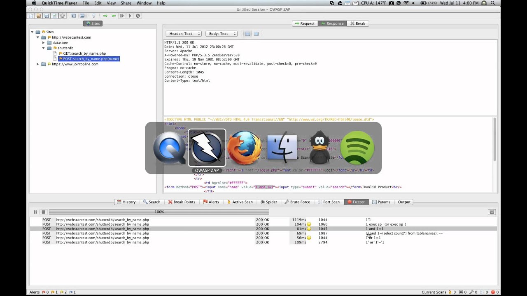The height and width of the screenshot is (296, 527).
Task: Click the fuzzer 100% progress bar
Action: point(159,212)
